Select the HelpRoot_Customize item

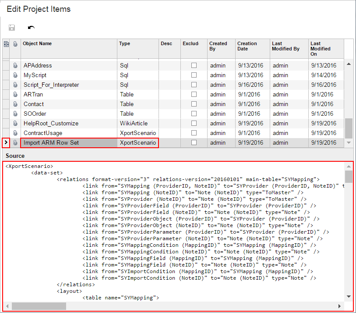[51, 123]
